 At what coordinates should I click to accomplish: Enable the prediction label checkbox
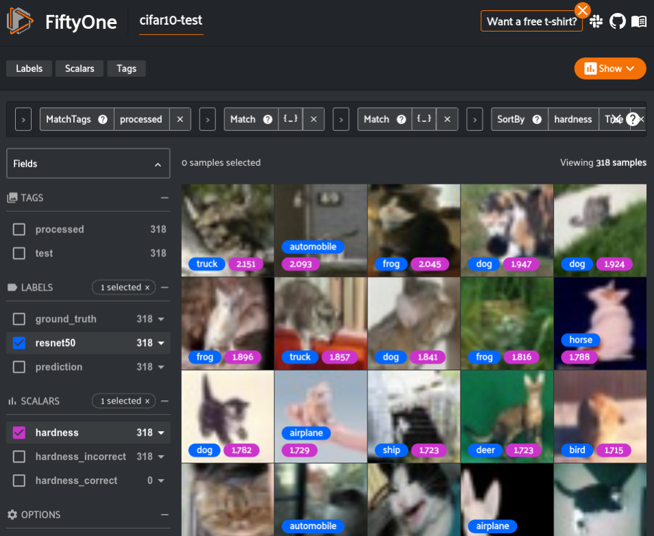tap(19, 367)
